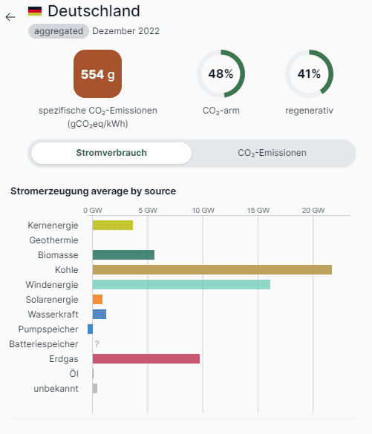Click the 554 g carbon intensity badge

tap(97, 74)
